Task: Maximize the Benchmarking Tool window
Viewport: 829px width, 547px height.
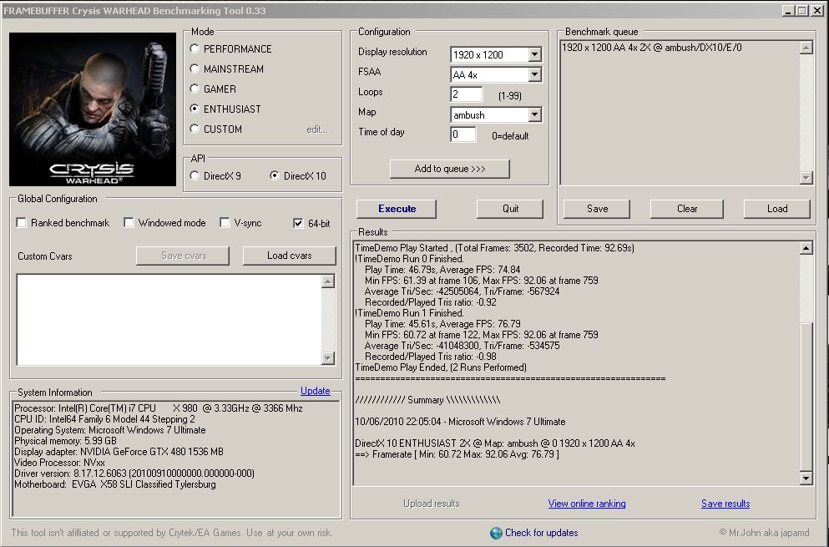Action: 801,11
